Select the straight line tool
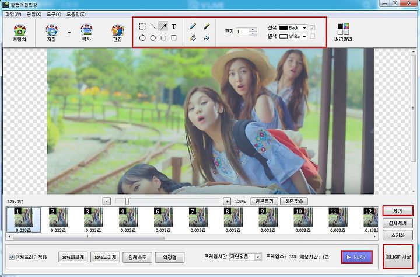 [x=153, y=26]
